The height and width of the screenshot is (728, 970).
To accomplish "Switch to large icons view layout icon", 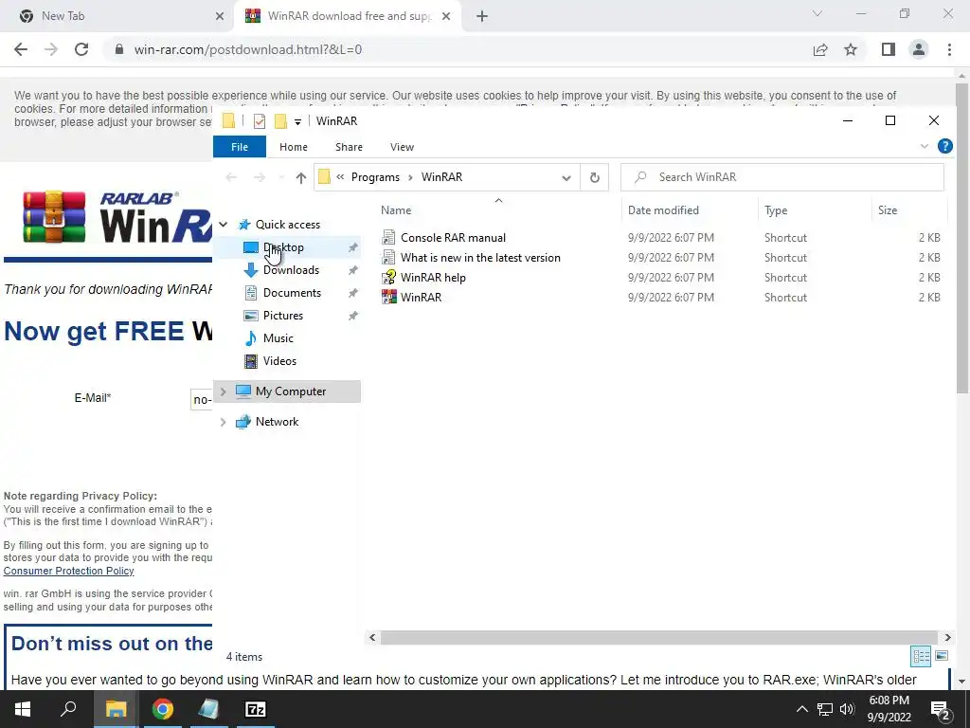I will tap(942, 656).
